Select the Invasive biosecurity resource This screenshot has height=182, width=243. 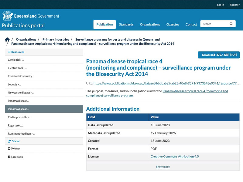coord(44,76)
